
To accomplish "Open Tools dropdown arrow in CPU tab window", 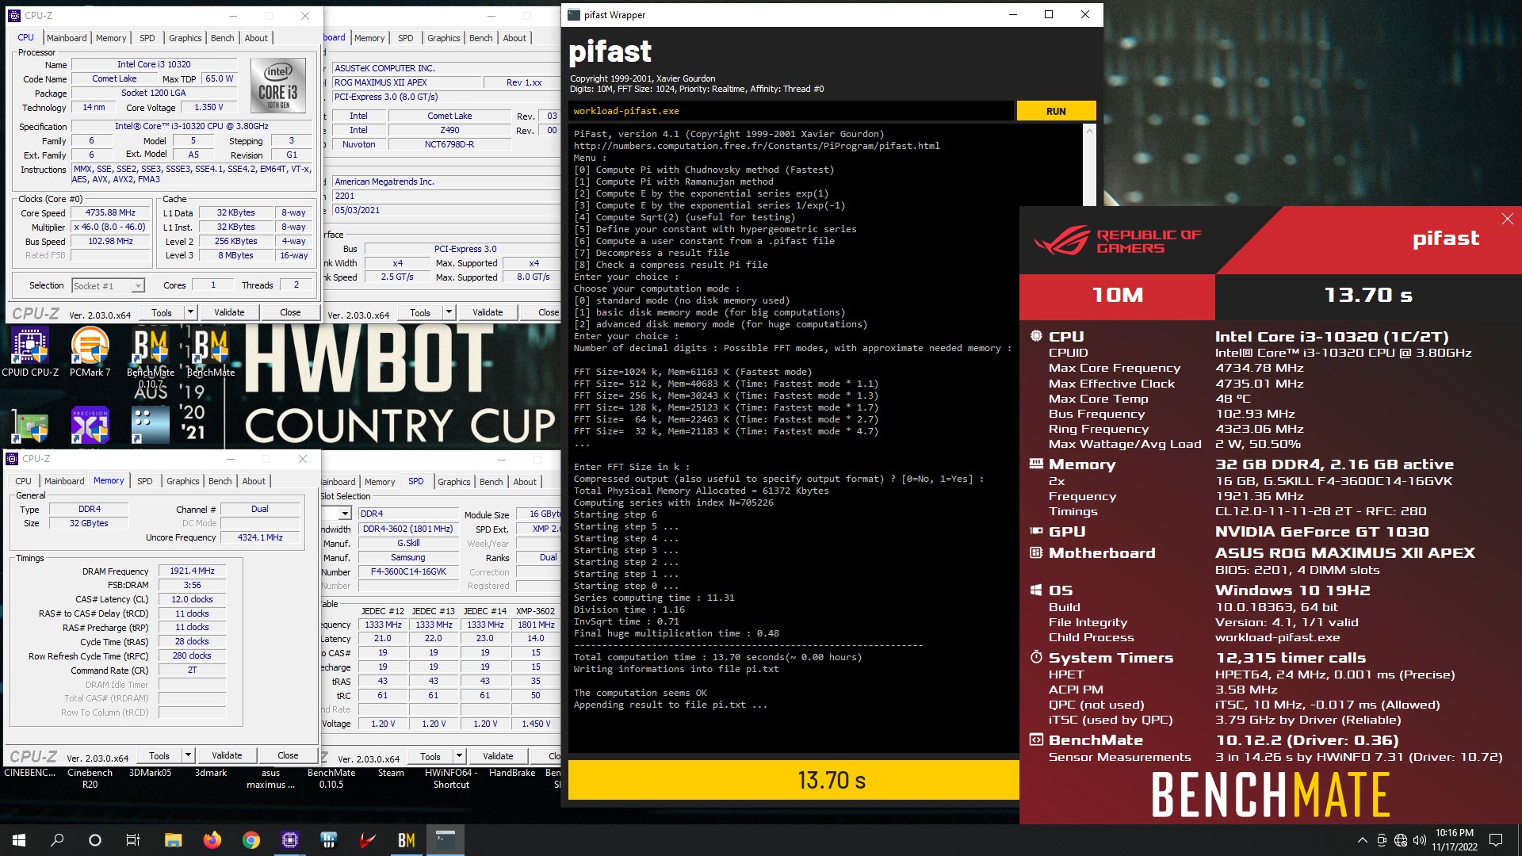I will [x=190, y=312].
